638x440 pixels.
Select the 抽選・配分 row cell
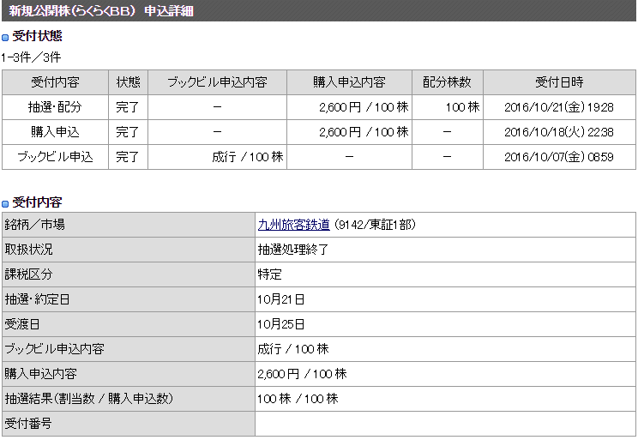(x=56, y=107)
